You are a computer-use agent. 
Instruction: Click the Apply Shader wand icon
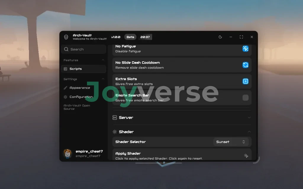[246, 156]
